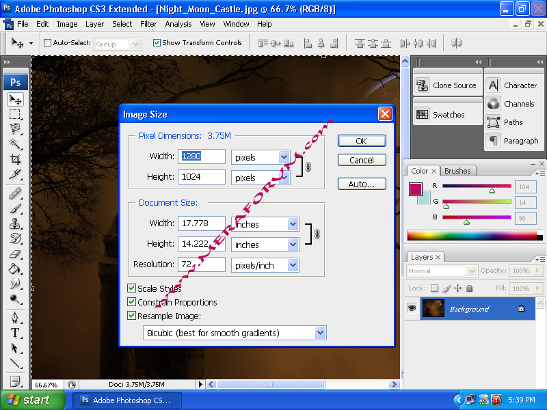Select the Clone Stamp tool

(15, 223)
